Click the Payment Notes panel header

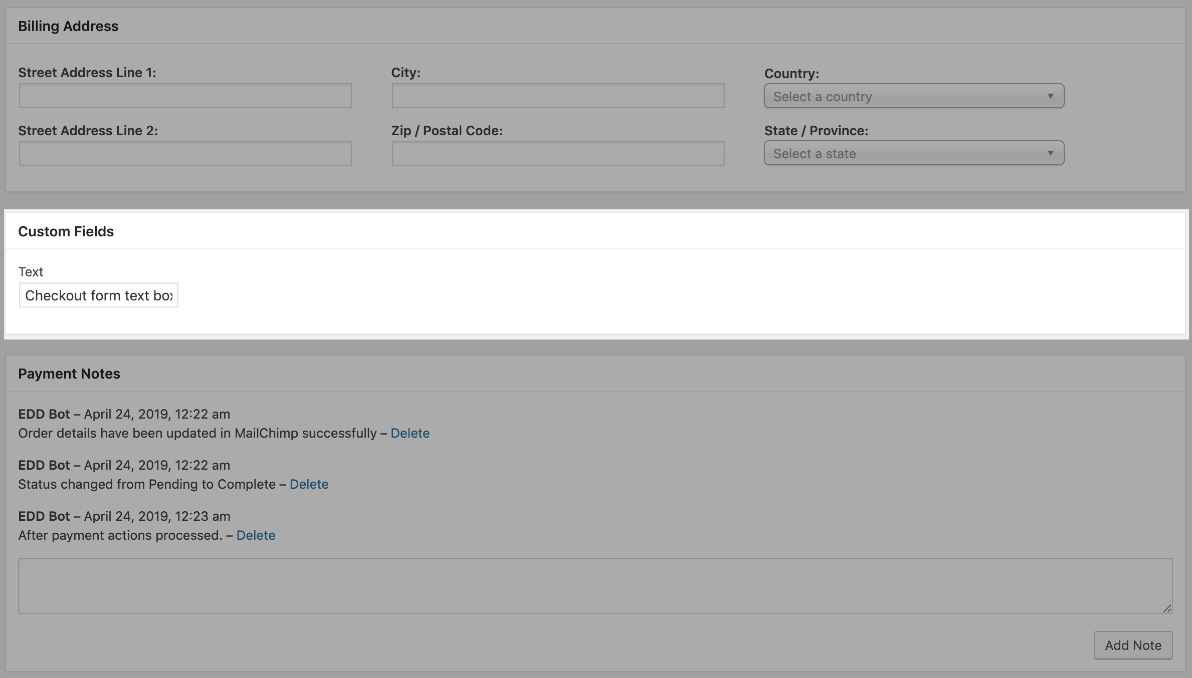coord(69,374)
